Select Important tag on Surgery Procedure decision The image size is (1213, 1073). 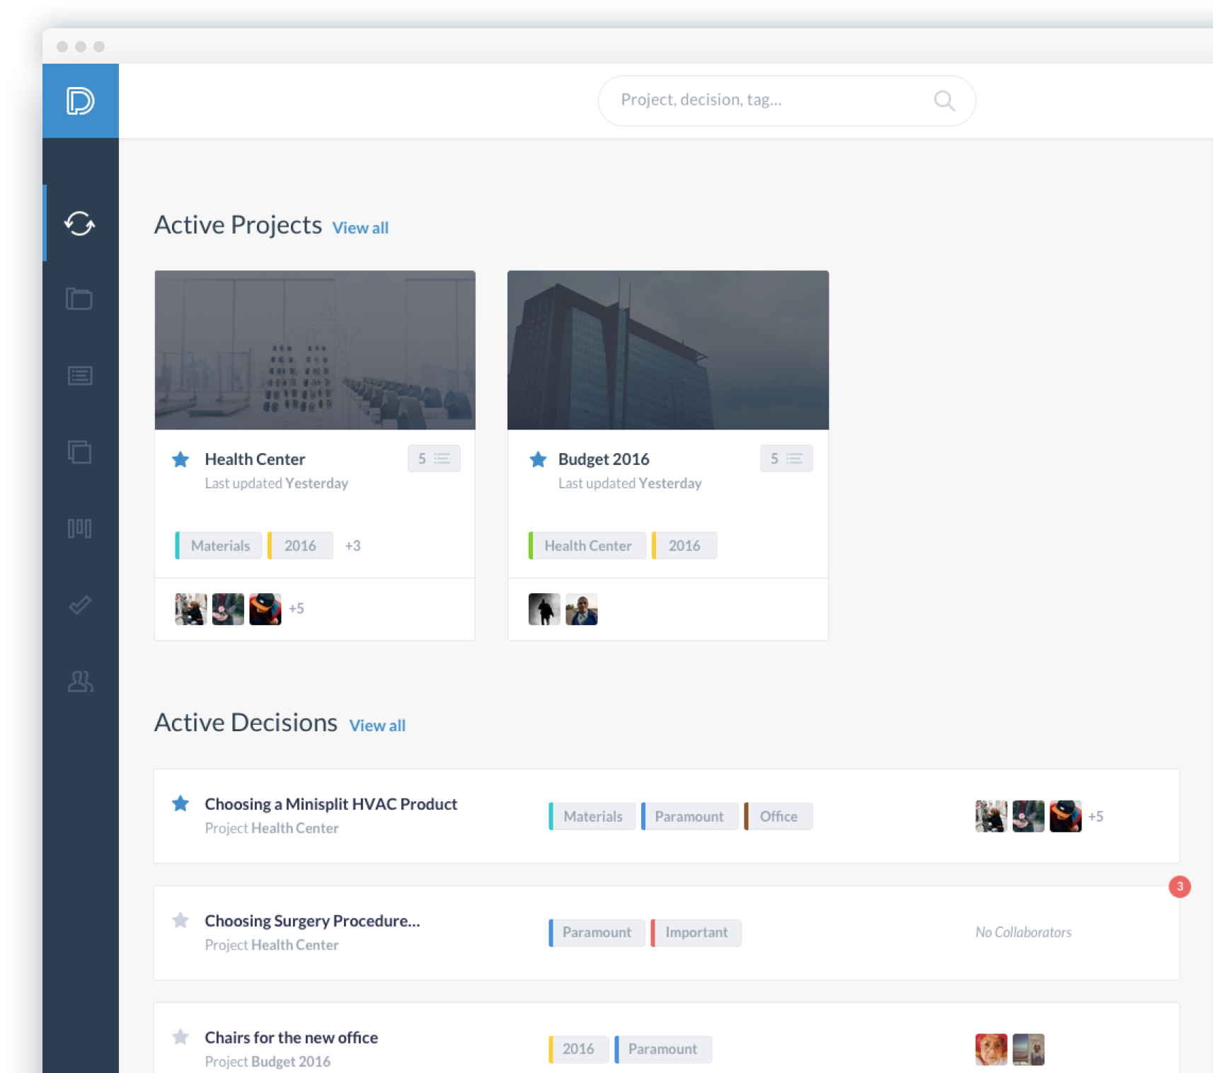[x=696, y=933]
